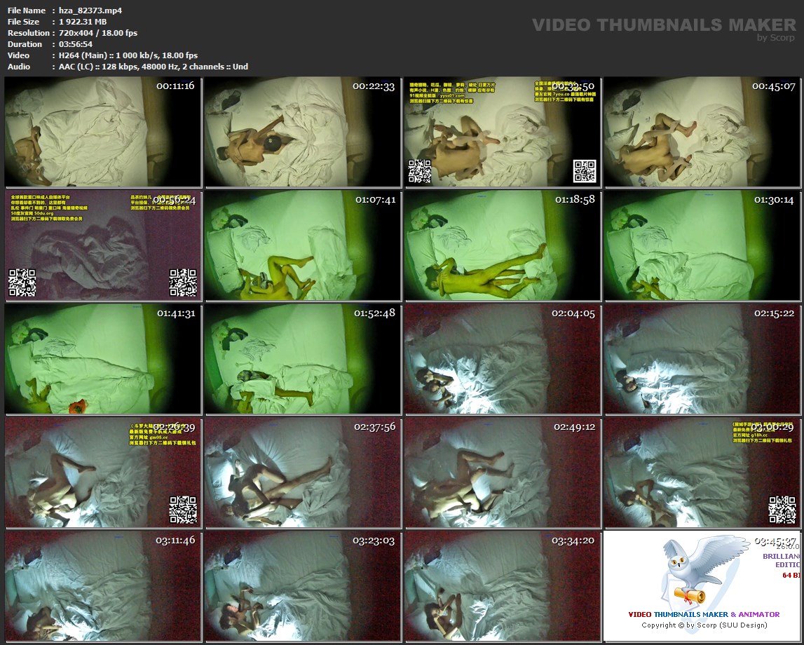
Task: Select the owl logo thumbnail stamped 03:45:37
Action: click(702, 586)
